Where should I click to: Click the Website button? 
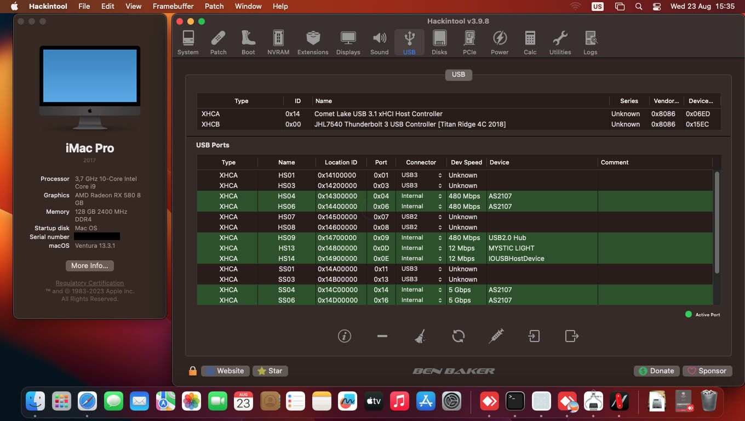point(225,371)
